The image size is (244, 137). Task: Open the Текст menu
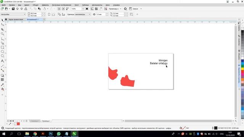pos(77,5)
